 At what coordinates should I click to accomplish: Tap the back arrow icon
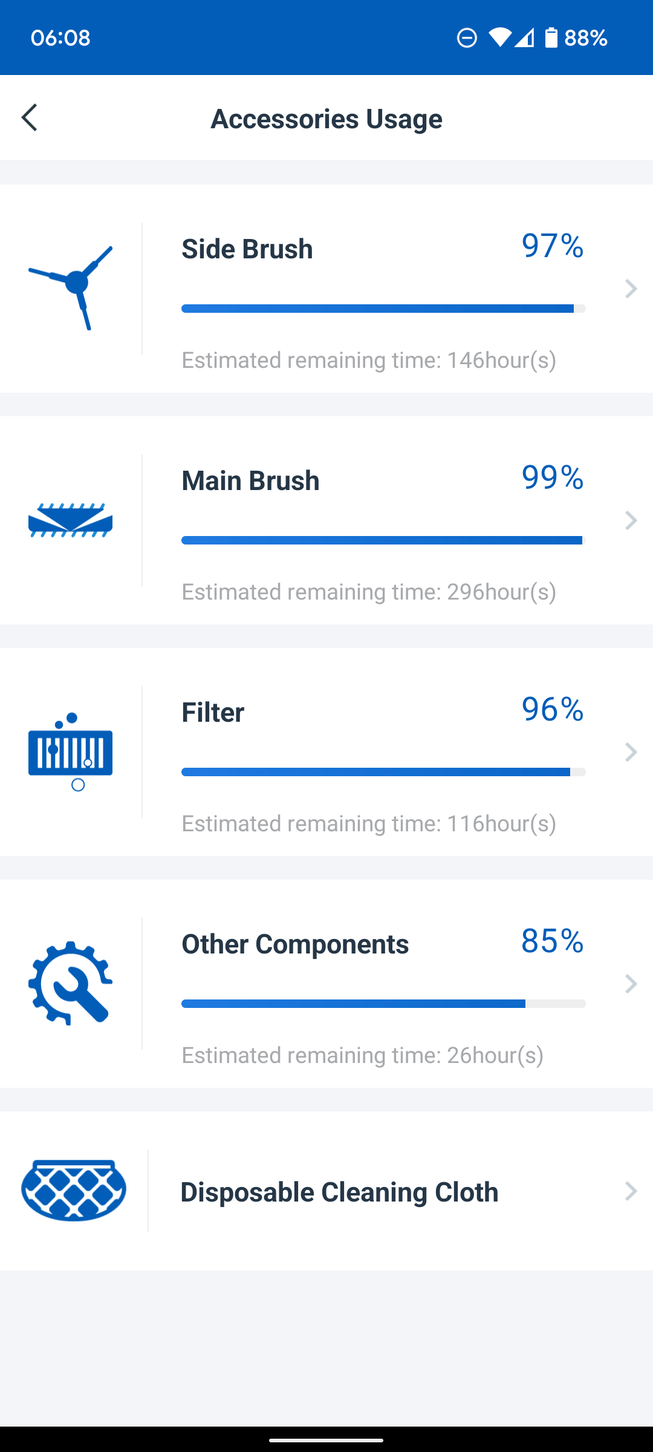[30, 117]
